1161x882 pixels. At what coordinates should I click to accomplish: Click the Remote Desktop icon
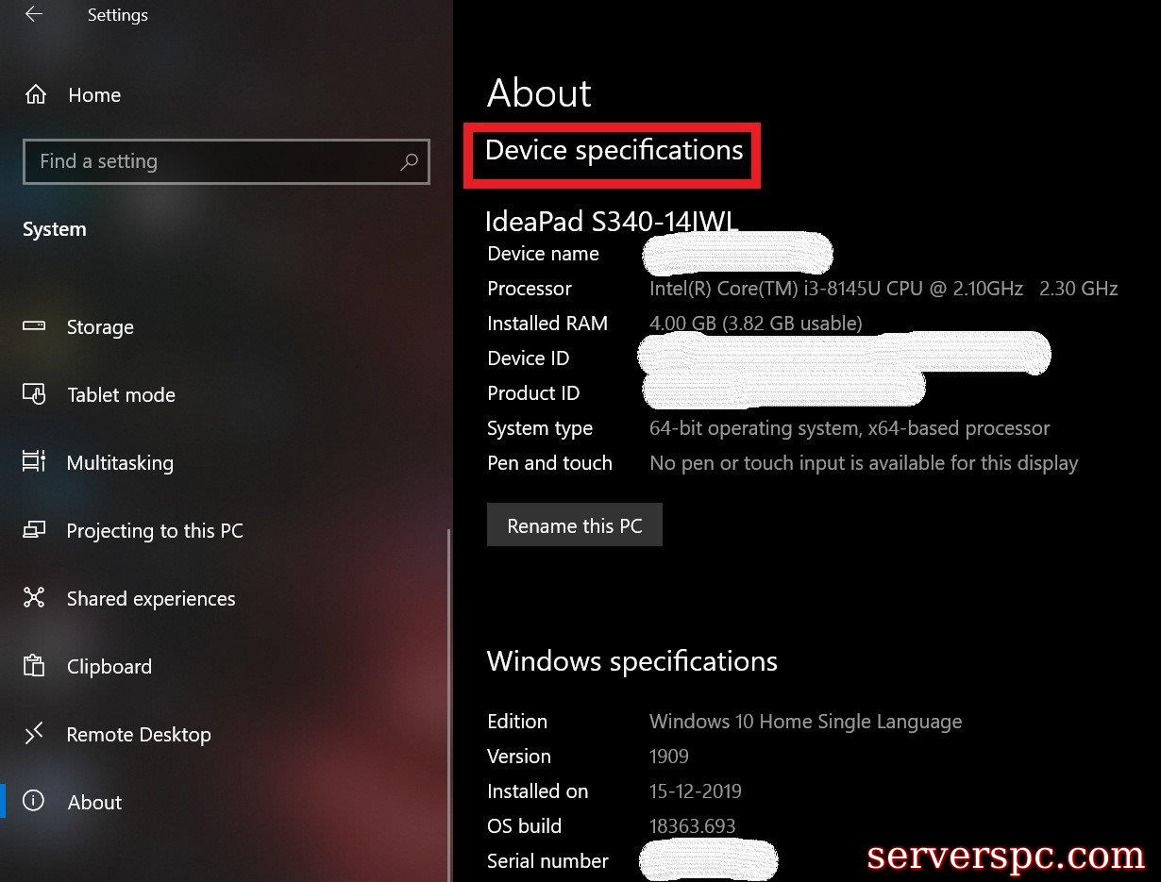[34, 734]
